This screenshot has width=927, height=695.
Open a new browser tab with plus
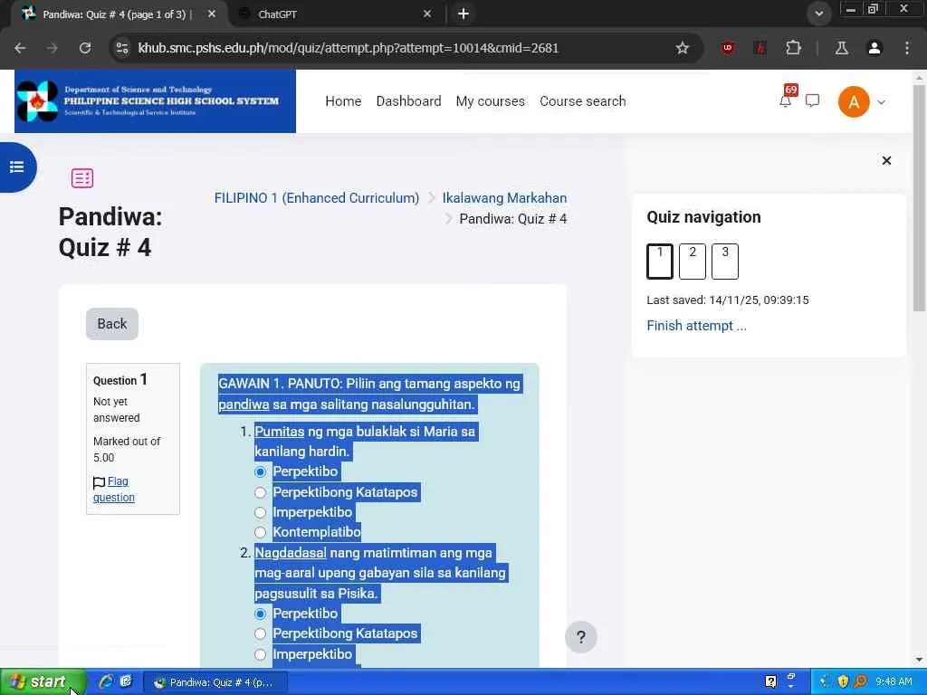pyautogui.click(x=463, y=14)
